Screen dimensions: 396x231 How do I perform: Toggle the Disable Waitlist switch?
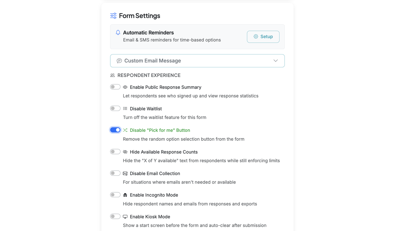coord(115,108)
